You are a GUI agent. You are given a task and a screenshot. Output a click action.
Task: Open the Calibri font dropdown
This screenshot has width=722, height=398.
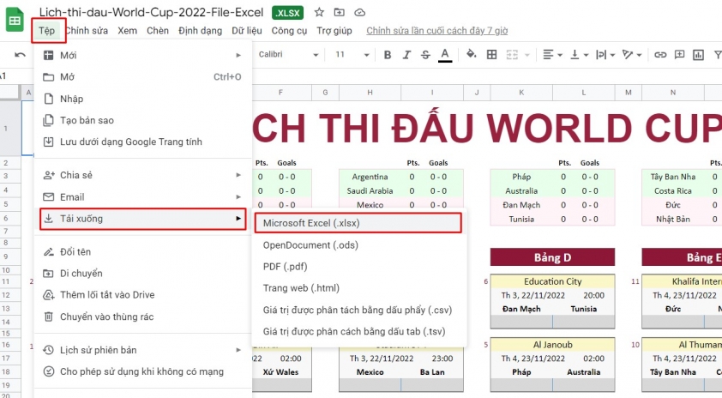(x=288, y=54)
